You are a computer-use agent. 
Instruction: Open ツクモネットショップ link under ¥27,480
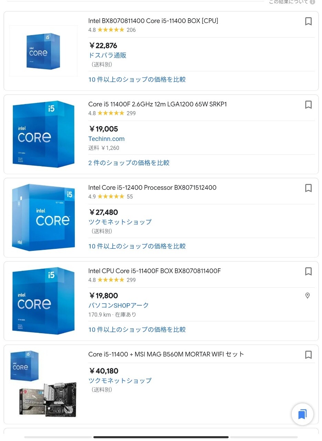coord(120,222)
